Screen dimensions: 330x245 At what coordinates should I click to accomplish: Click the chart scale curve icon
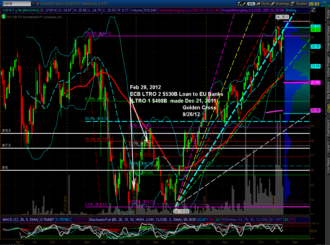click(313, 10)
